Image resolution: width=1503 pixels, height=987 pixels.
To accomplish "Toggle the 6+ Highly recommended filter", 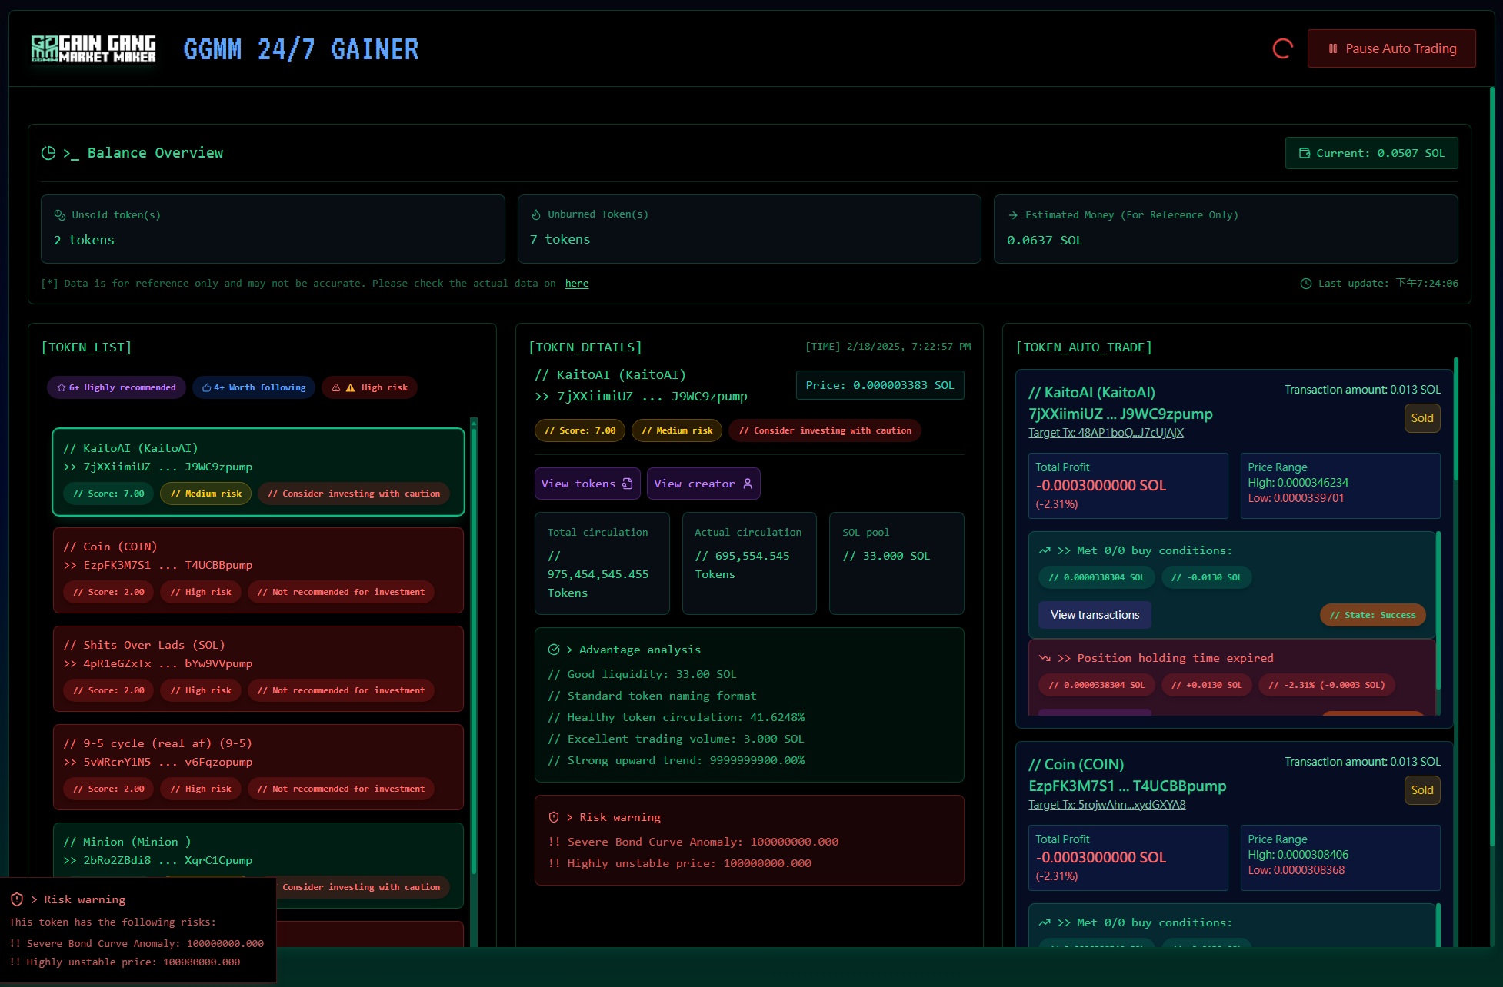I will coord(115,387).
